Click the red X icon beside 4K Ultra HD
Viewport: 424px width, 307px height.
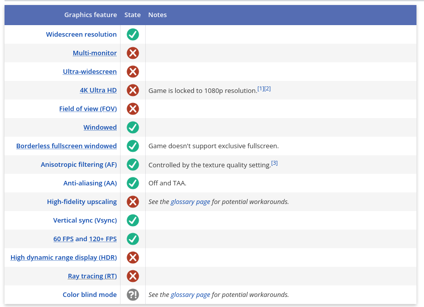click(x=133, y=90)
